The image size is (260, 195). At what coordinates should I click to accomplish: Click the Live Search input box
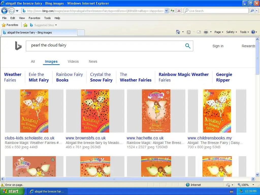(x=216, y=11)
